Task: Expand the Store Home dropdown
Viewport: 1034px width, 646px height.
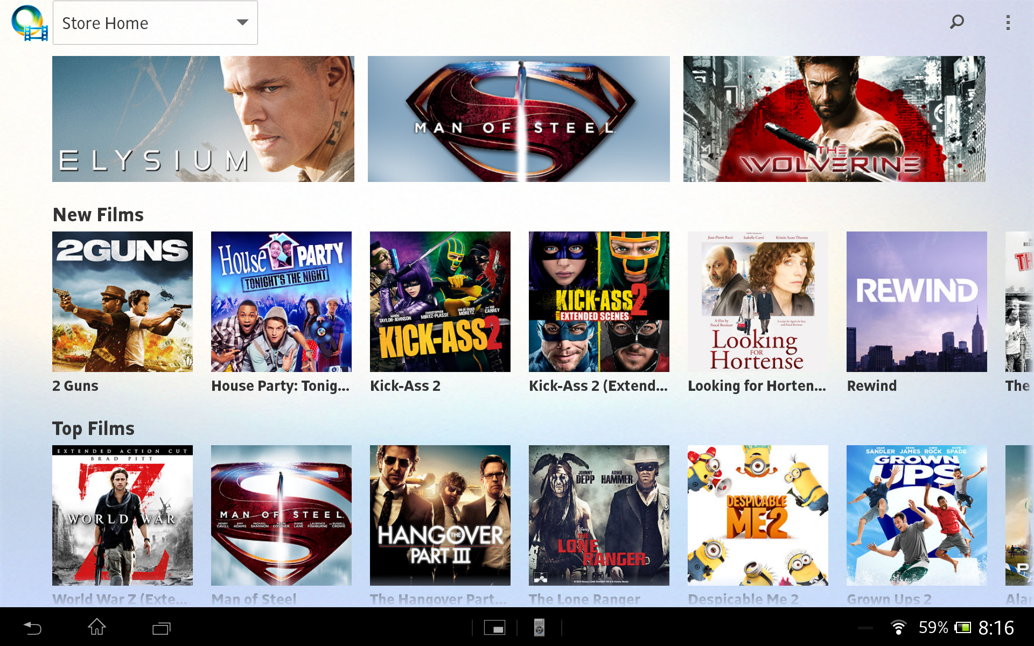Action: (x=155, y=23)
